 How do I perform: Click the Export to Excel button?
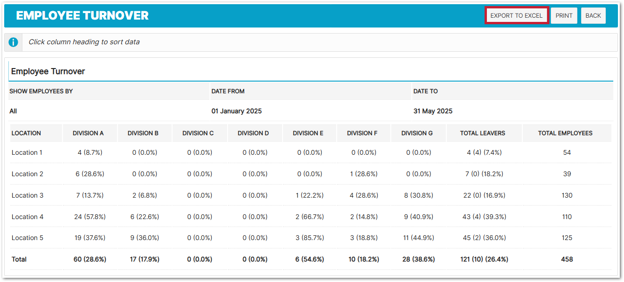516,15
